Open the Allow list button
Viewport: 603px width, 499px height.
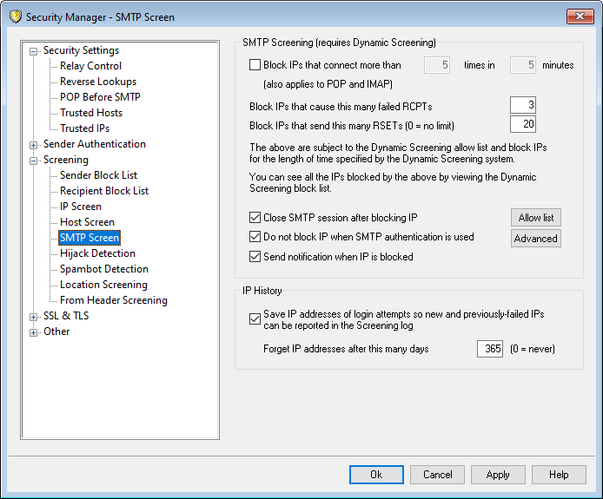[x=535, y=218]
